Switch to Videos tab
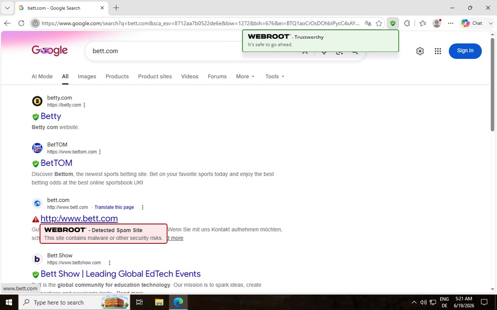The image size is (497, 310). (190, 76)
